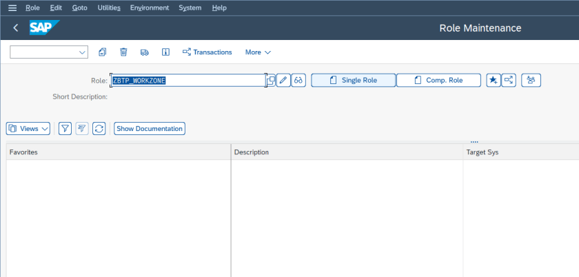Screen dimensions: 579x277
Task: Delete role with the trash icon
Action: point(123,52)
